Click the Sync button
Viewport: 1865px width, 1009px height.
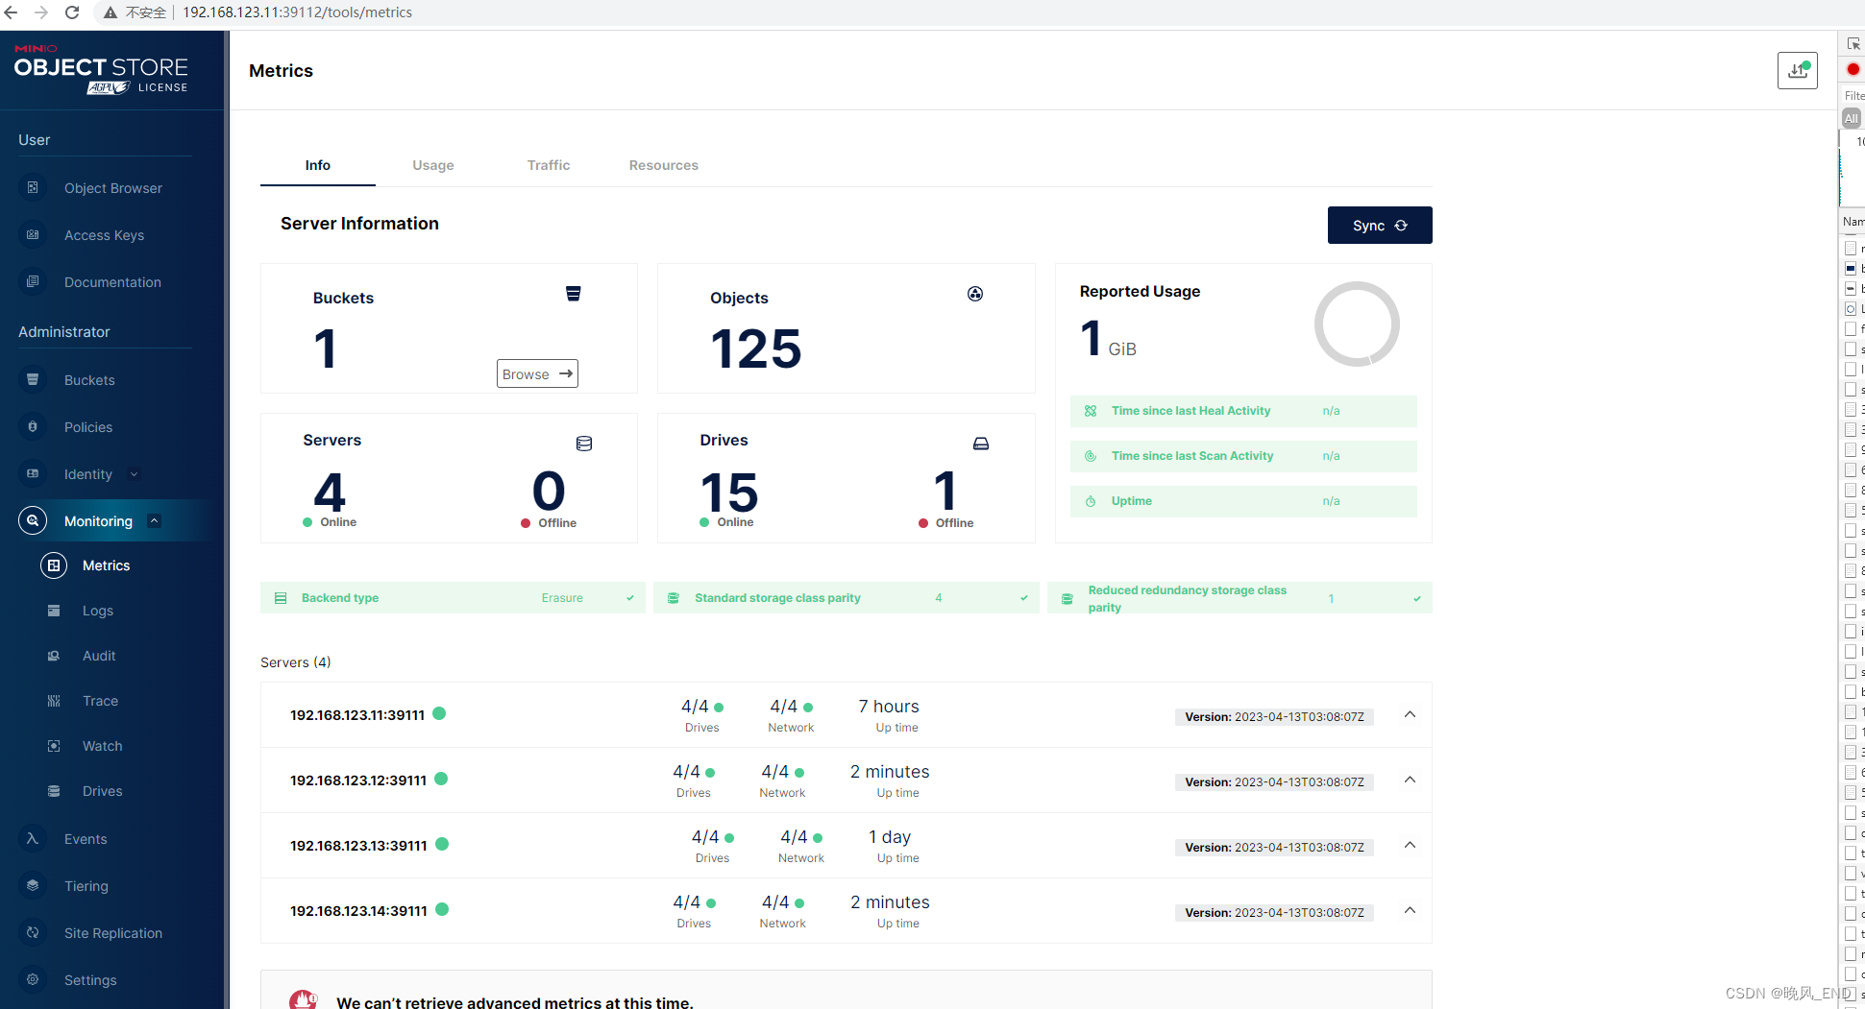1380,226
